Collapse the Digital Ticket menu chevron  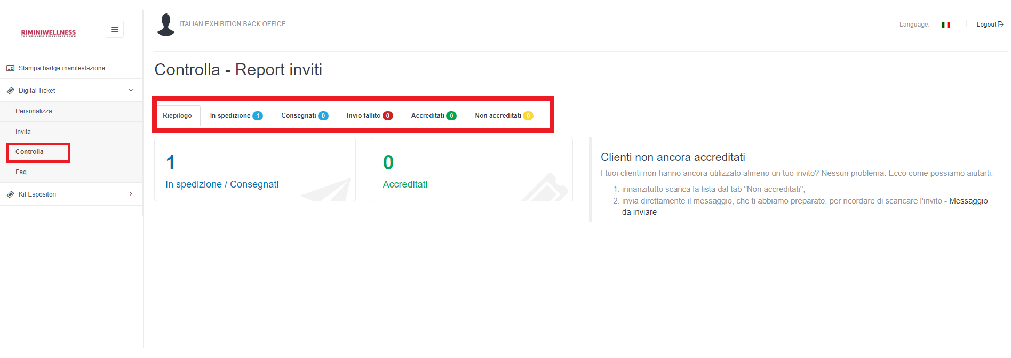131,90
